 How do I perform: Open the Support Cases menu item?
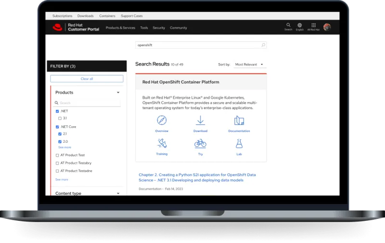tap(131, 16)
